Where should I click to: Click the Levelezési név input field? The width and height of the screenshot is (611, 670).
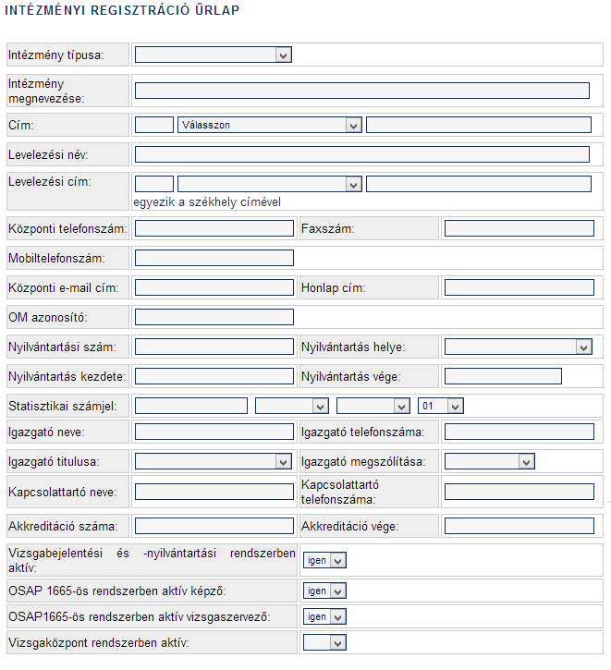coord(362,154)
